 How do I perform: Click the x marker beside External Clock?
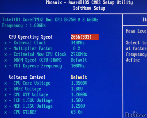6,43
